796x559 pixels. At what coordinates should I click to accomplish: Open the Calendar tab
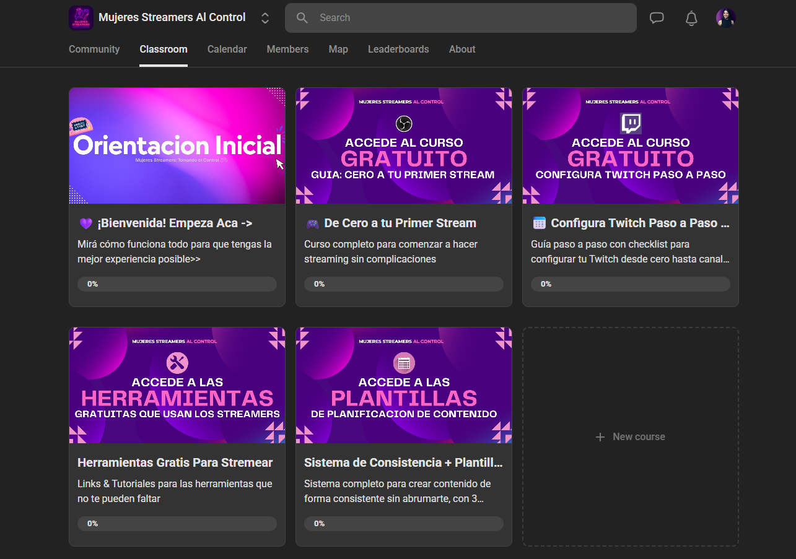(x=227, y=50)
